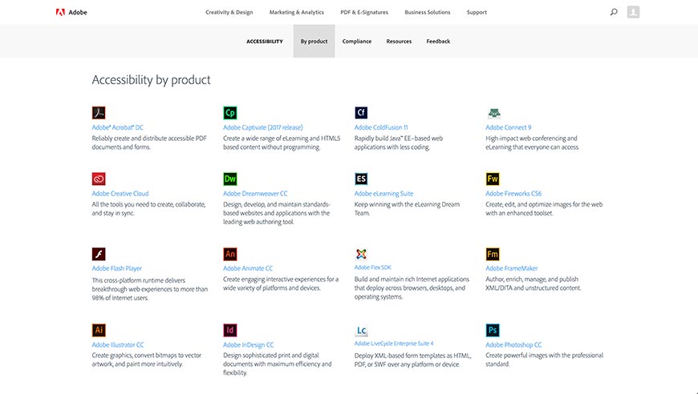Click the InDesign Id icon
Image resolution: width=698 pixels, height=394 pixels.
pyautogui.click(x=230, y=330)
